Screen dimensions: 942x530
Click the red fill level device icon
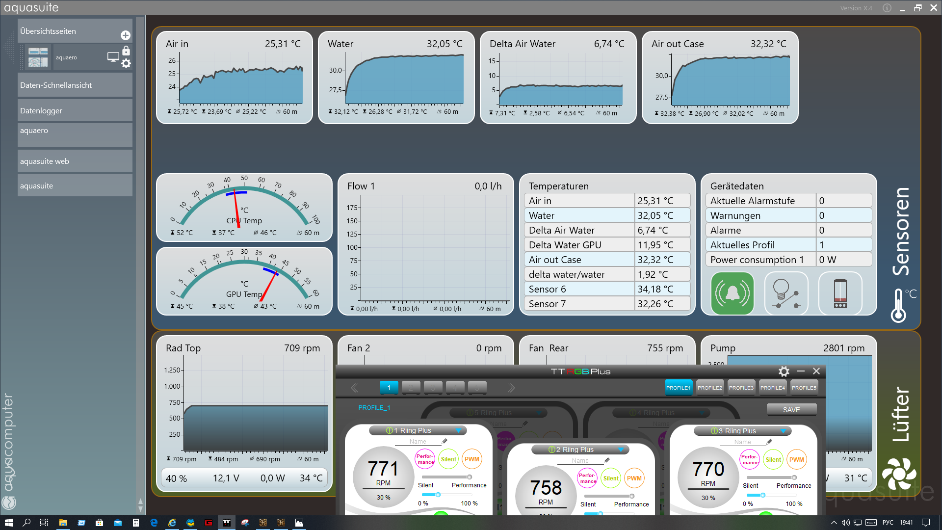tap(840, 293)
